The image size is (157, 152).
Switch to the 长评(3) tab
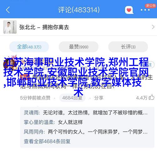point(128,47)
